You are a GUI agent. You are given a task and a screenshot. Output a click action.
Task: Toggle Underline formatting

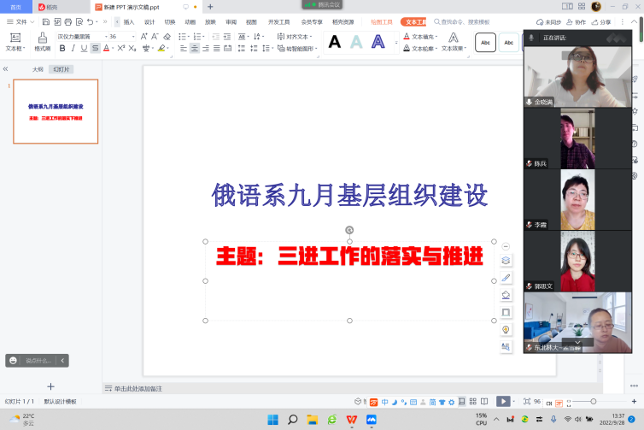[85, 48]
